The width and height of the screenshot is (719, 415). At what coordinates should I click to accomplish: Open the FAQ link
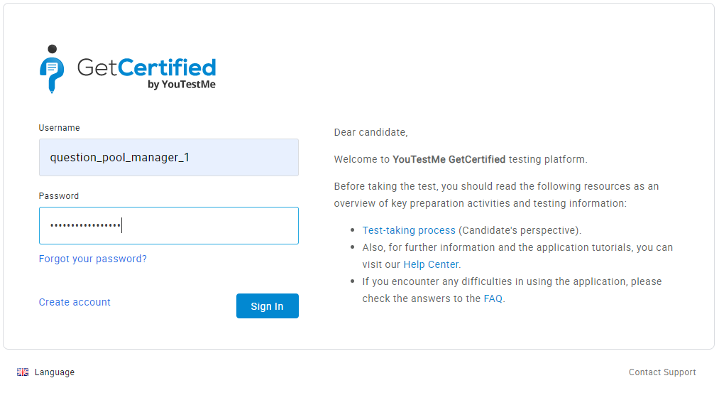[493, 298]
